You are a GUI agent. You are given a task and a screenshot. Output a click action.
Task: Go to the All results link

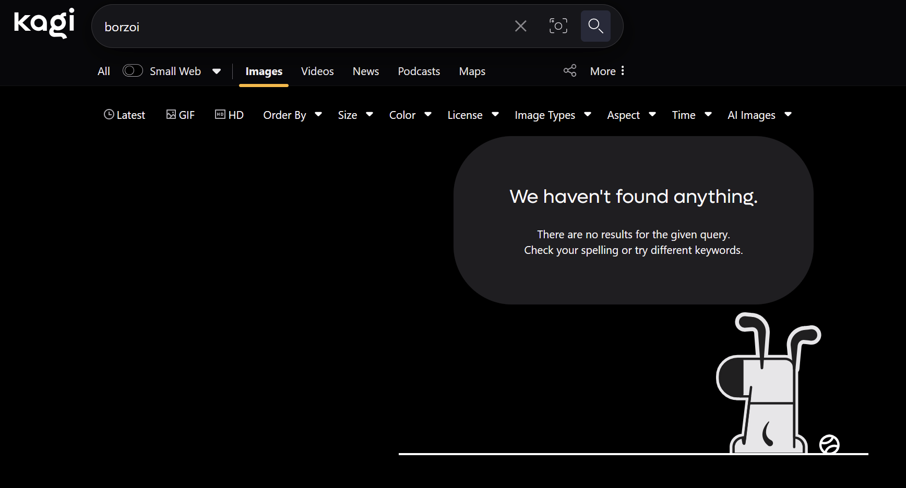pyautogui.click(x=104, y=71)
